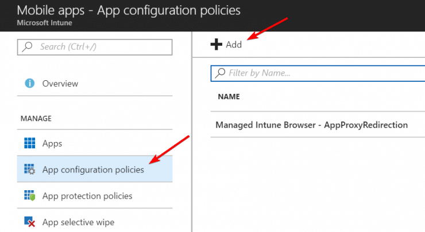Sort by the NAME column header

[229, 97]
